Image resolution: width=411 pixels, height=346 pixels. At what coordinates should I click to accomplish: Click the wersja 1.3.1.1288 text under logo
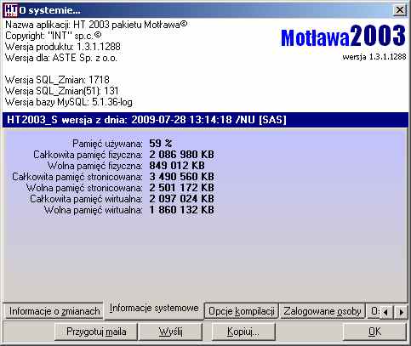[374, 57]
